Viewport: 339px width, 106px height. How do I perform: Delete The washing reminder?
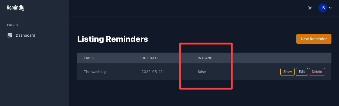coord(317,72)
